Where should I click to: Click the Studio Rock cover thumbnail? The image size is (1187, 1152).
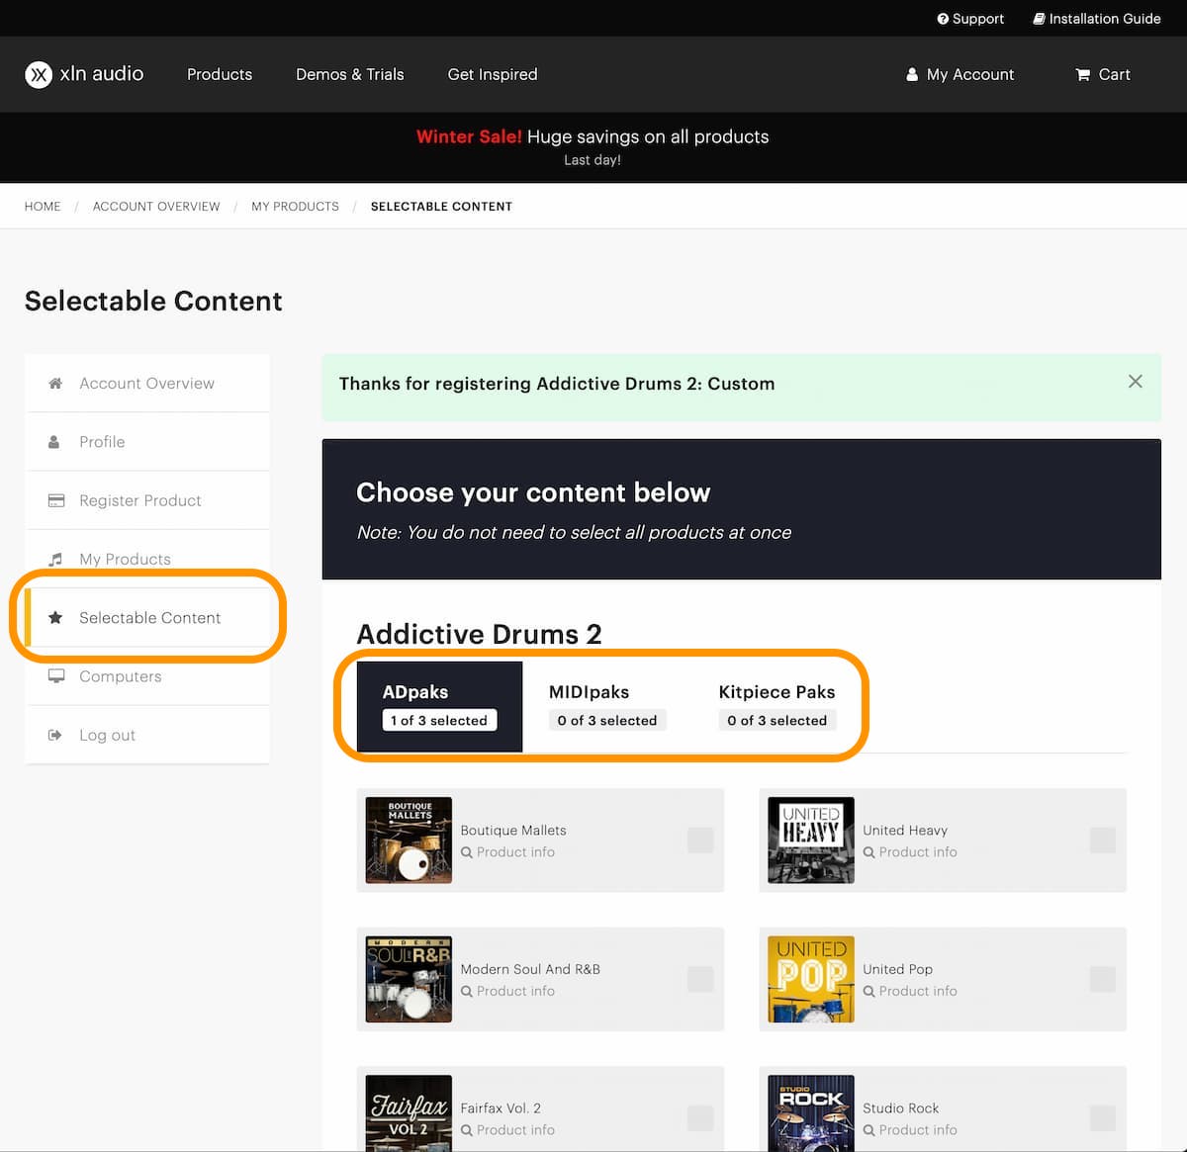click(x=811, y=1113)
